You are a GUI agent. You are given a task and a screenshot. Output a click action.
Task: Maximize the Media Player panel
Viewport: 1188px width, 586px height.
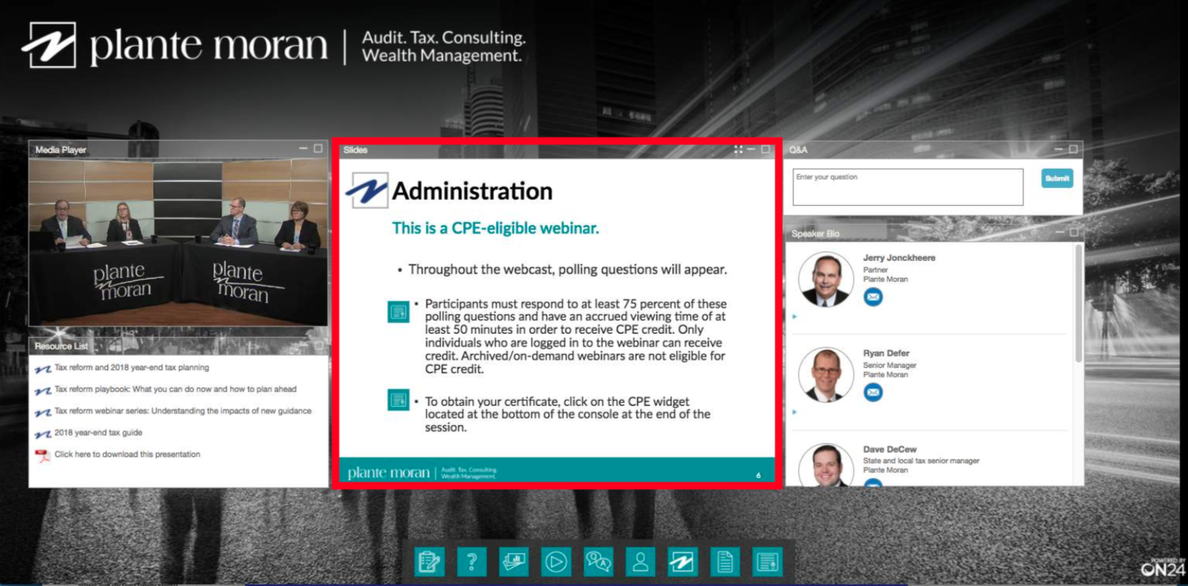(318, 149)
